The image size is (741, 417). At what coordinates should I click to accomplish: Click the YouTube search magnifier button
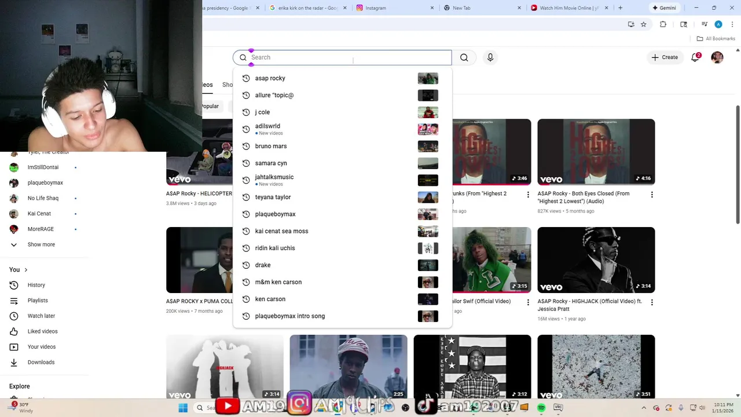[x=464, y=57]
